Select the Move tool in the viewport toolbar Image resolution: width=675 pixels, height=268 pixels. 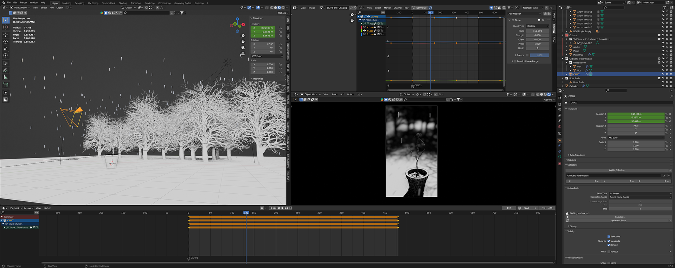click(5, 35)
